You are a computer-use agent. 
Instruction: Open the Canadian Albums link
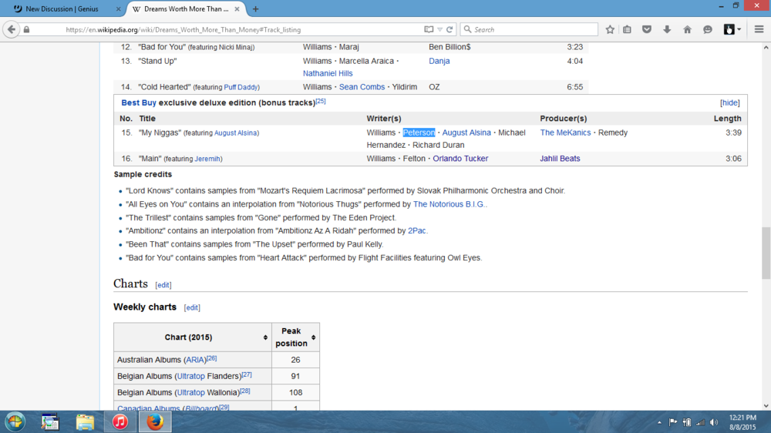coord(149,408)
